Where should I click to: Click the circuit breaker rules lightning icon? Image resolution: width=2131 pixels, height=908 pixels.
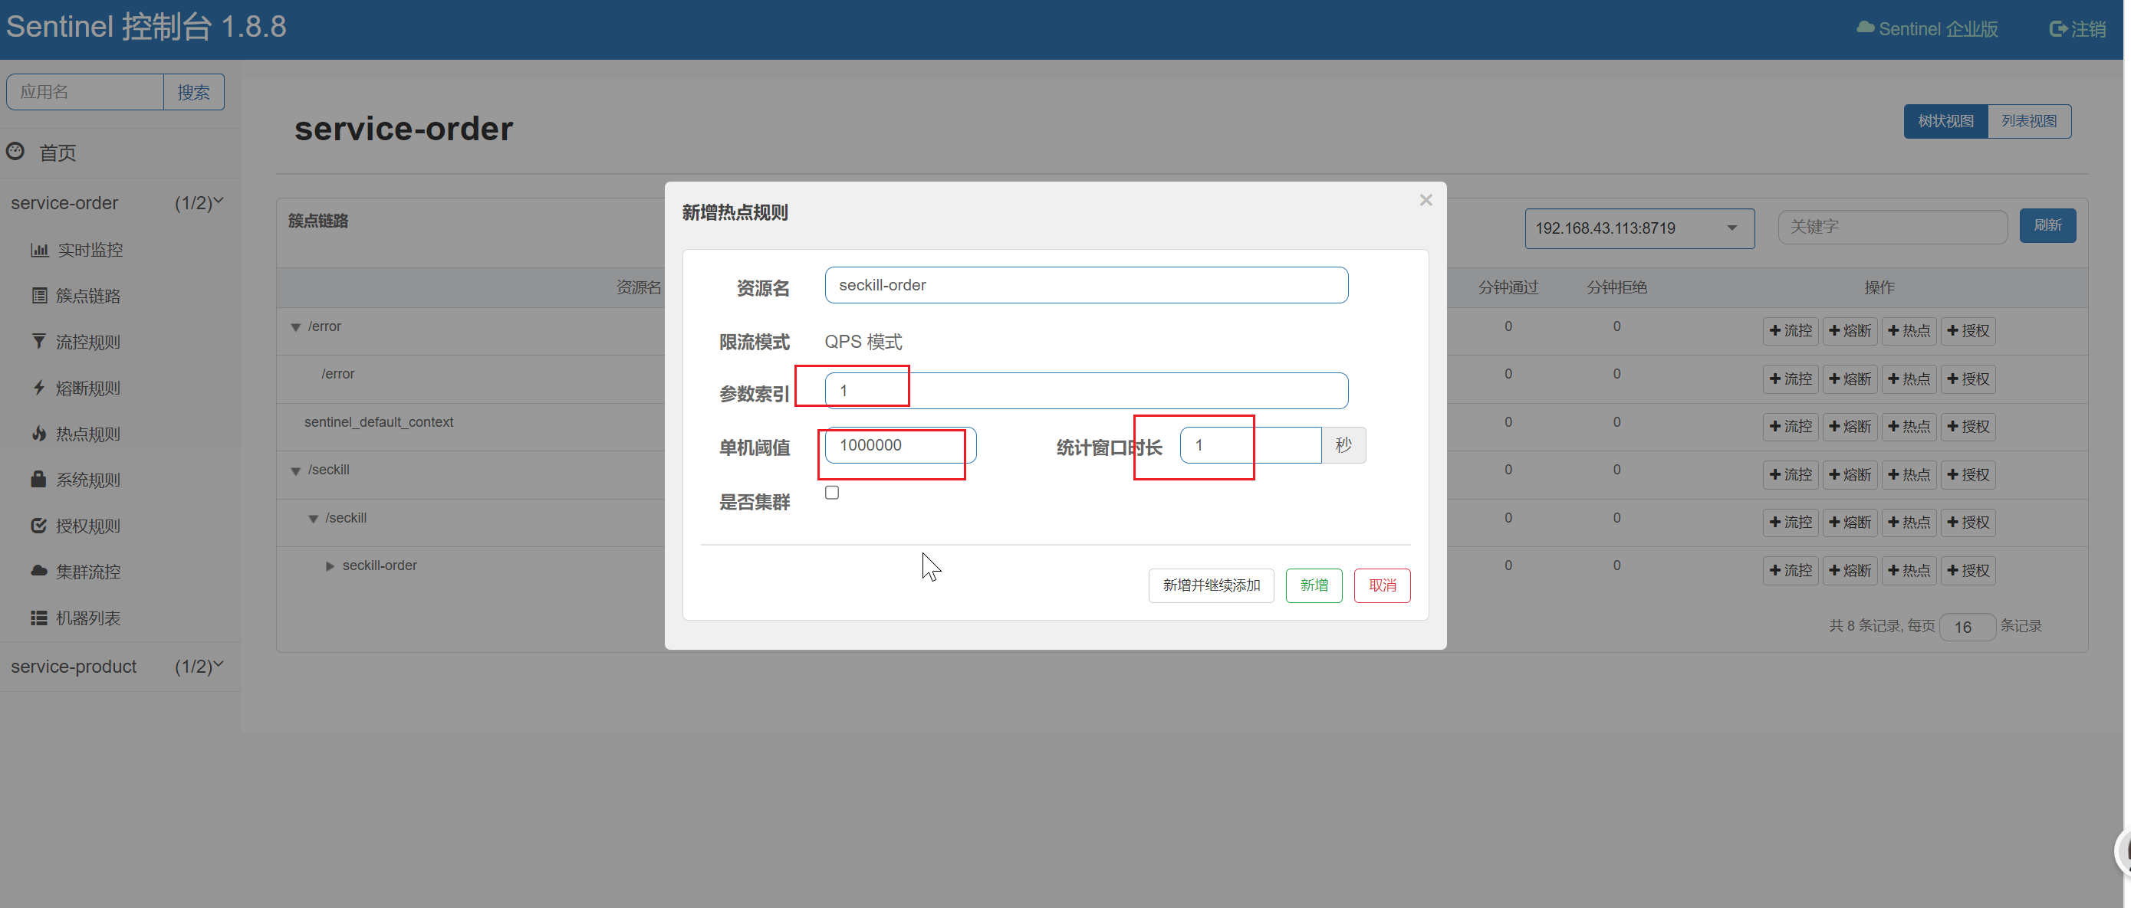[x=39, y=387]
